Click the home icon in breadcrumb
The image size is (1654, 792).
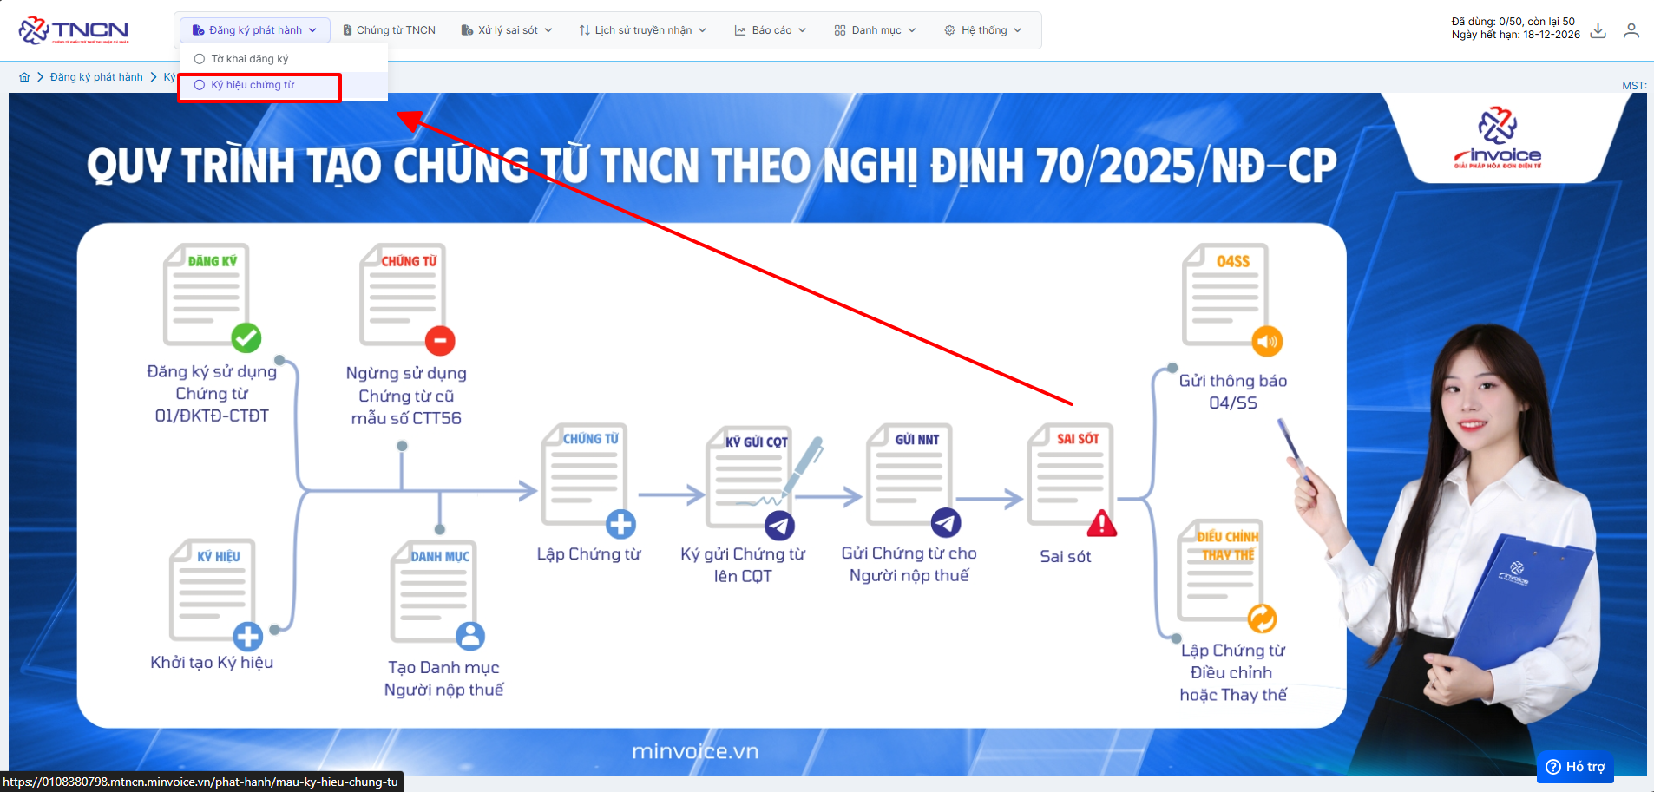tap(24, 77)
